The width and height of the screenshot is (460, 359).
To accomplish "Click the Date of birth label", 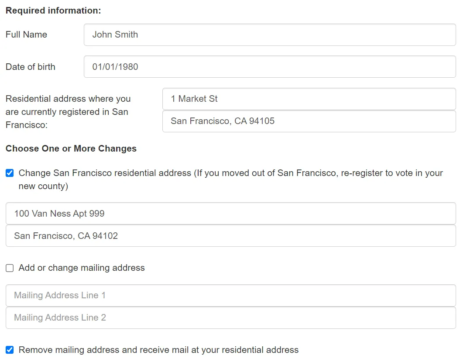I will (x=31, y=66).
